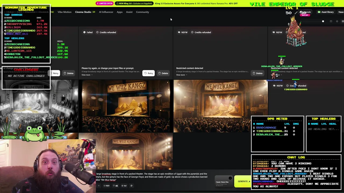Open the Community menu item
Image resolution: width=344 pixels, height=193 pixels.
point(142,12)
